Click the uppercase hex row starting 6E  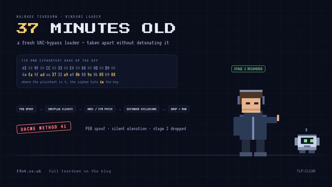[69, 68]
